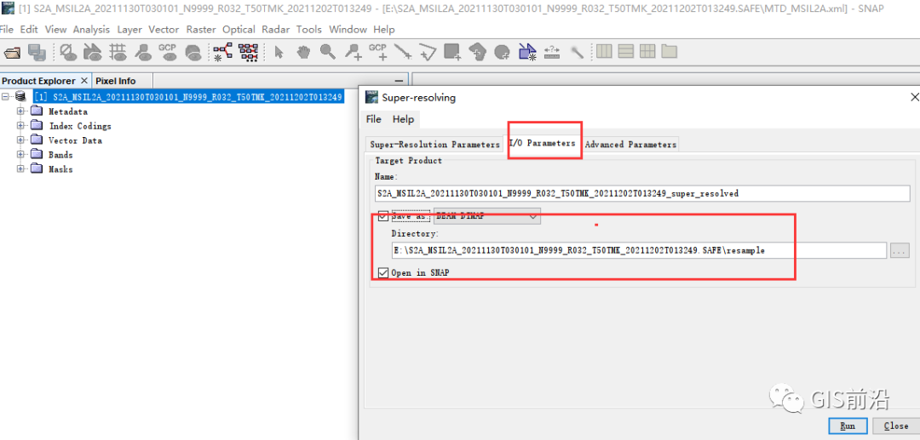Toggle the GCP overlay eye icon
The width and height of the screenshot is (920, 440).
[169, 52]
